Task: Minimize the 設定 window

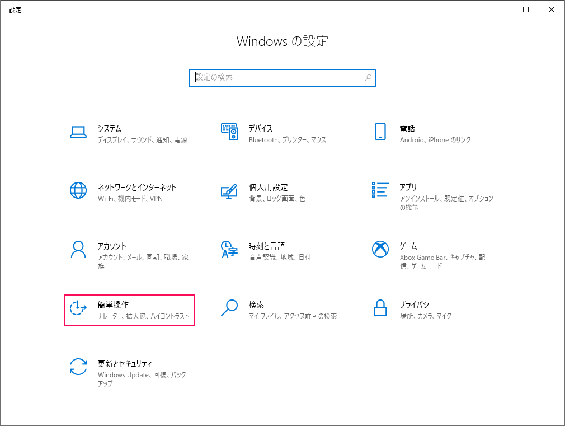Action: pyautogui.click(x=500, y=10)
